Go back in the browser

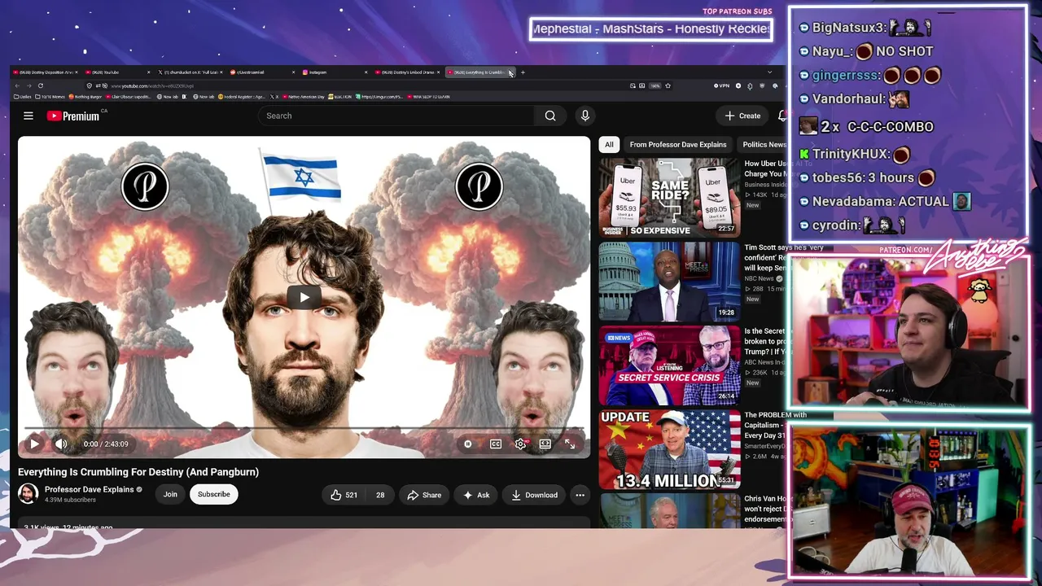pyautogui.click(x=18, y=85)
